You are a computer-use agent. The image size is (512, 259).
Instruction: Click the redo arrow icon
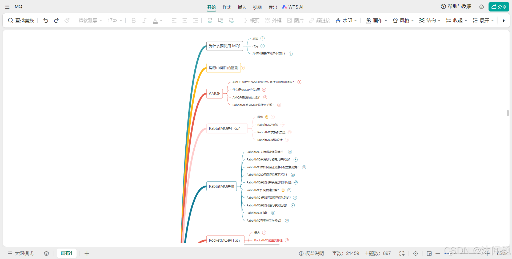pyautogui.click(x=56, y=21)
